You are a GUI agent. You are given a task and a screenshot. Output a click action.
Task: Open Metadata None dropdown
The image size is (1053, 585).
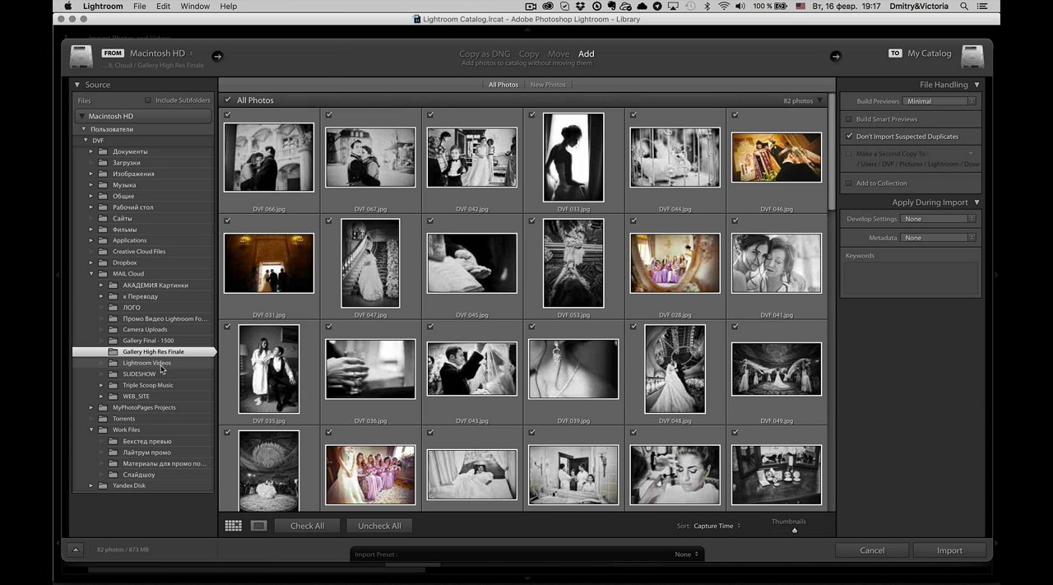pyautogui.click(x=939, y=238)
